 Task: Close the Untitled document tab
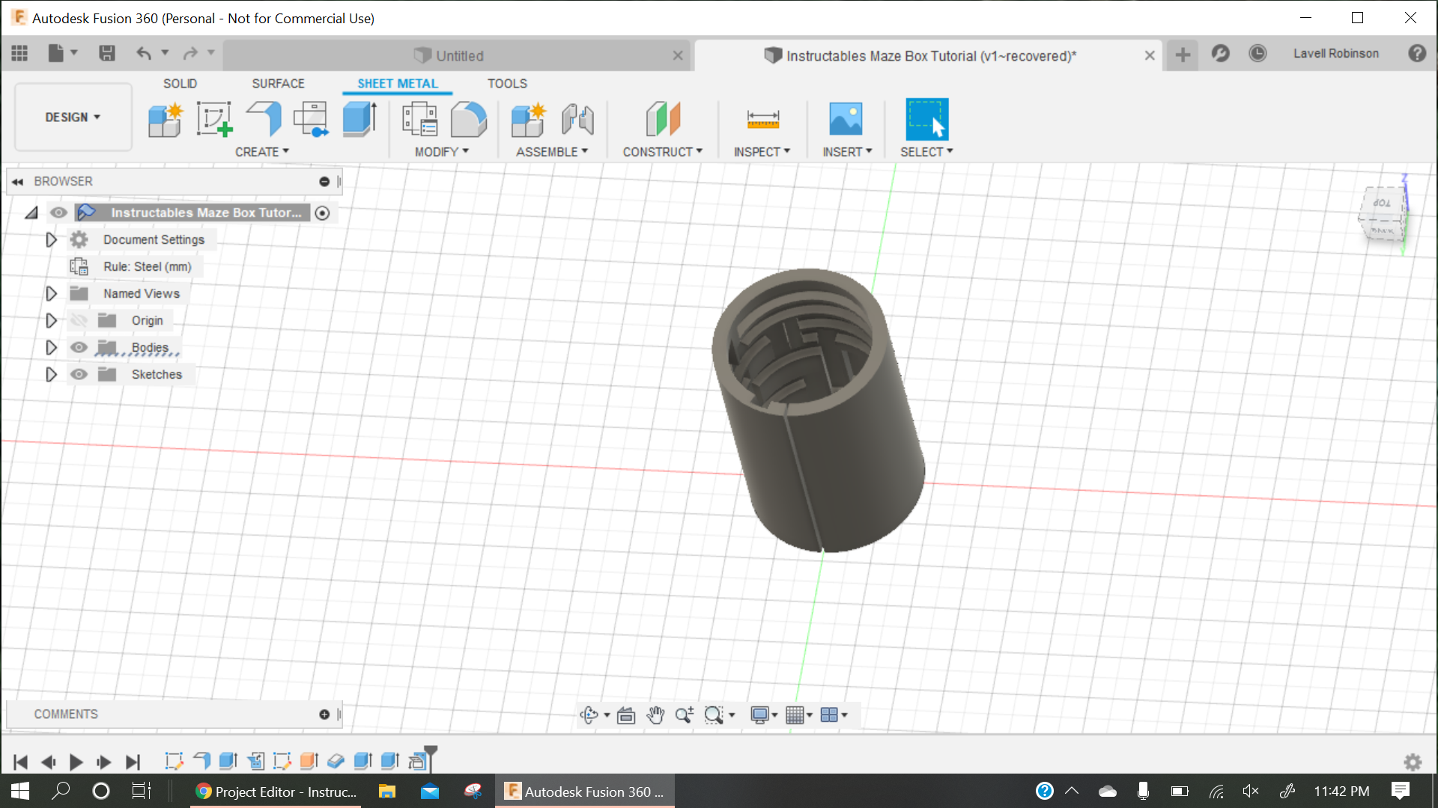pos(678,56)
